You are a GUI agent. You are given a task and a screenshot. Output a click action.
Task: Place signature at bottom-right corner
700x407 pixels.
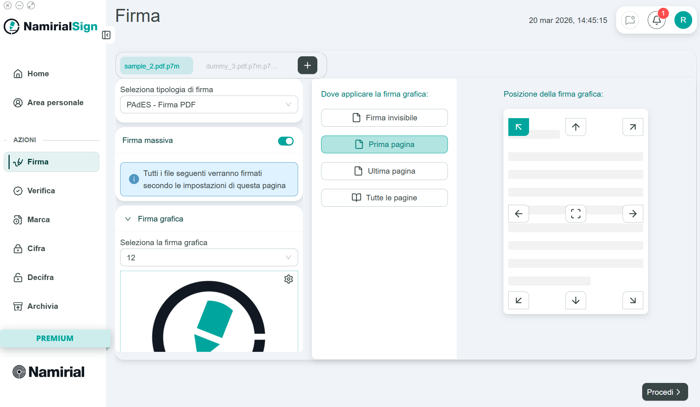pyautogui.click(x=633, y=300)
